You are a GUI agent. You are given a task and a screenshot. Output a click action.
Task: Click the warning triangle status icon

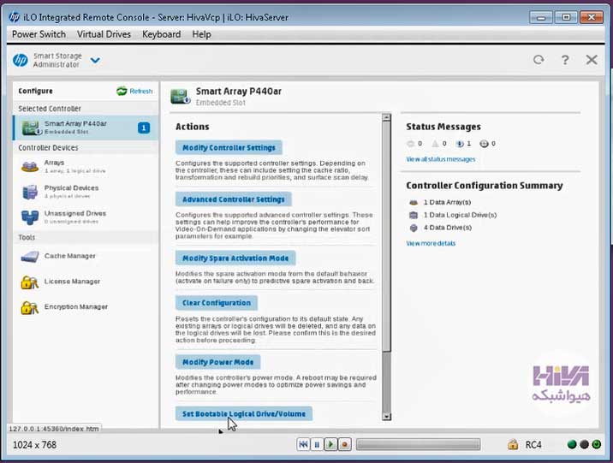point(435,144)
